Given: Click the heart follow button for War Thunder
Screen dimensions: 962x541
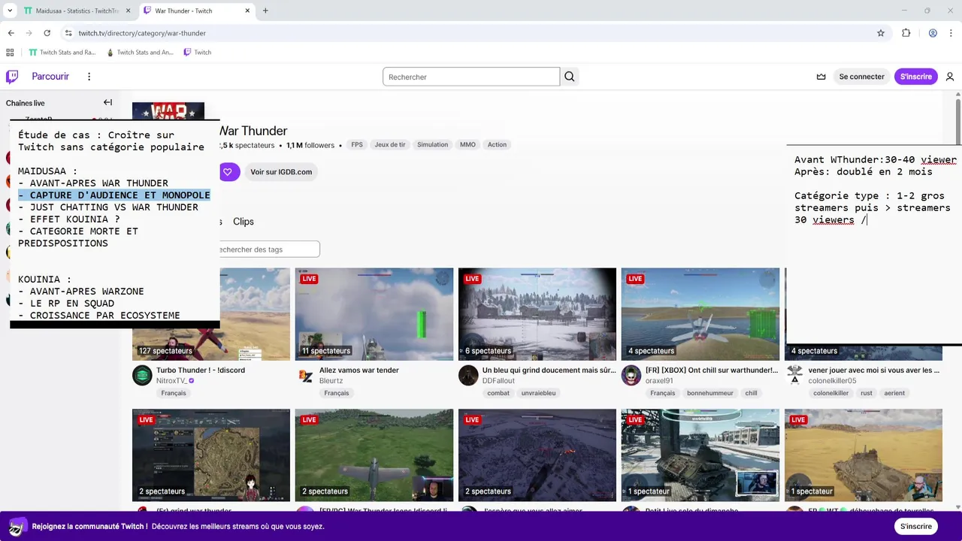Looking at the screenshot, I should [228, 172].
